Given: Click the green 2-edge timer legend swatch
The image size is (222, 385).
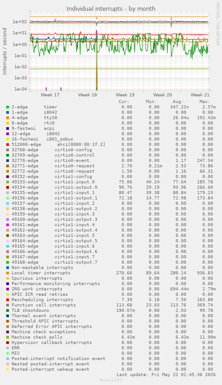Looking at the screenshot, I should point(8,107).
